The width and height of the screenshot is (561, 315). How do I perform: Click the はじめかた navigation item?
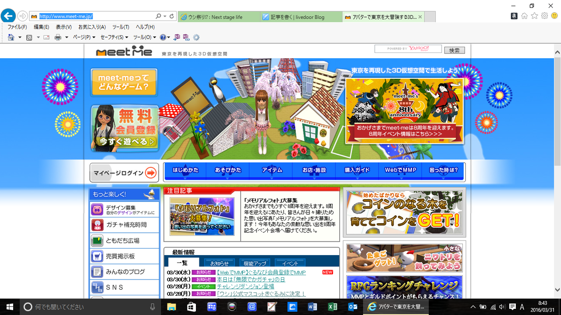tap(185, 170)
